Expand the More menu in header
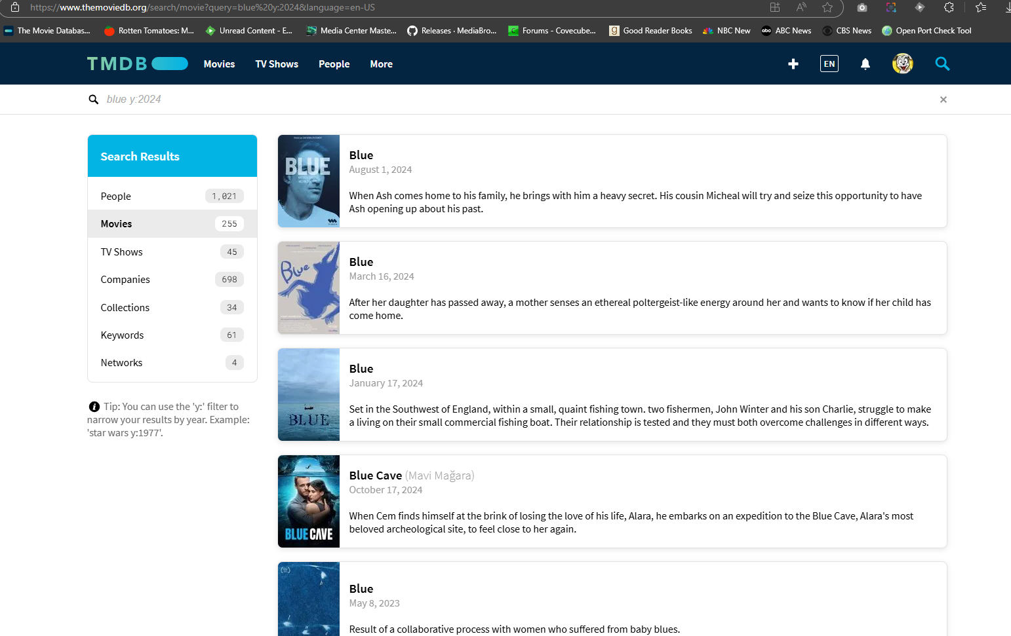Screen dimensions: 1011x636 pos(381,64)
